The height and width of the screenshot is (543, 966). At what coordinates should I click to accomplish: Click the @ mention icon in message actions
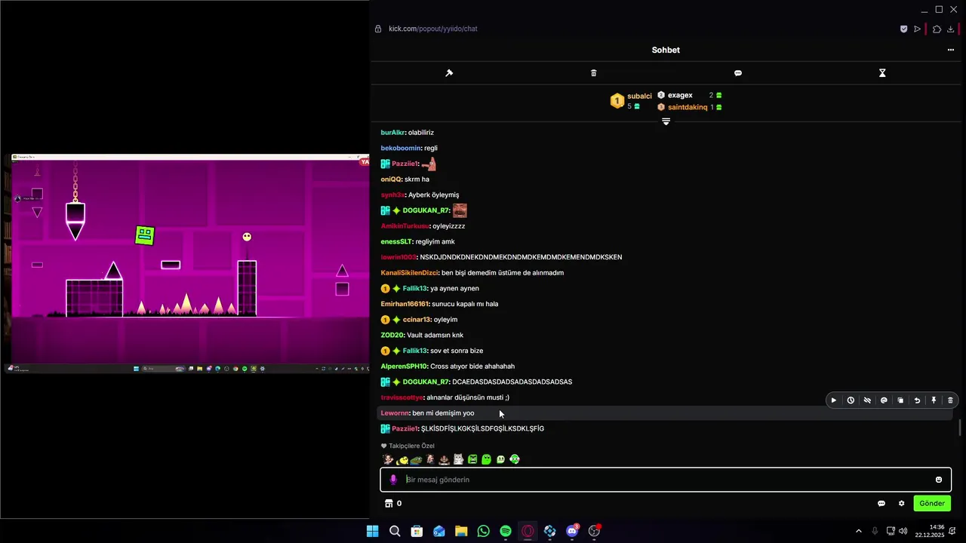pos(884,400)
